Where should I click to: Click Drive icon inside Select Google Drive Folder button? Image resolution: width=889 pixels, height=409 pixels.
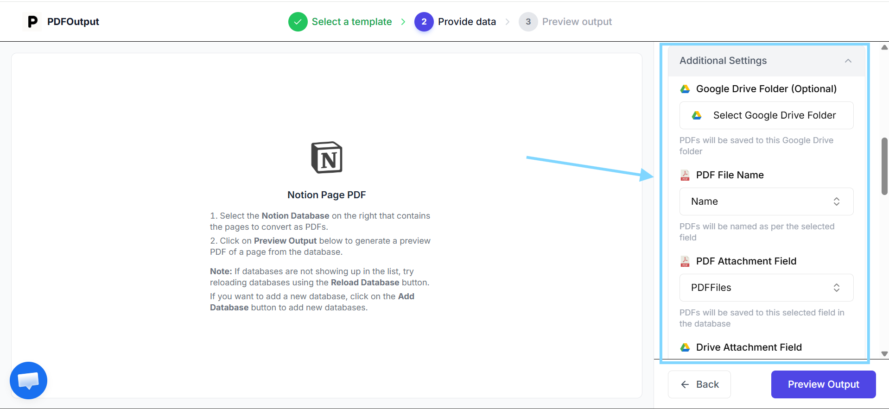697,115
